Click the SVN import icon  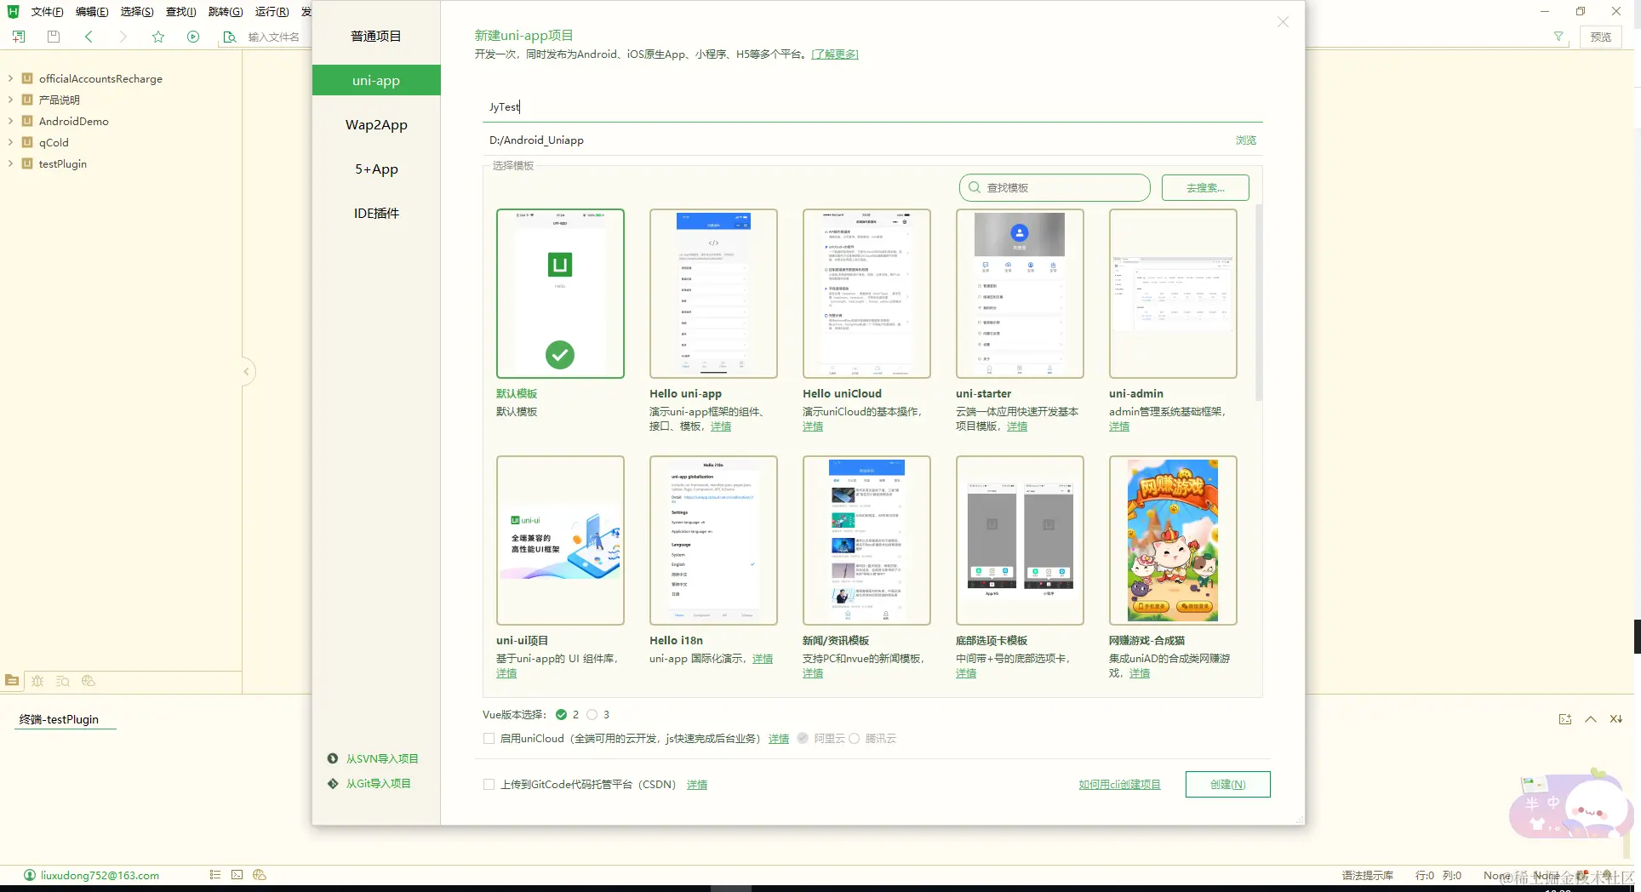click(333, 758)
